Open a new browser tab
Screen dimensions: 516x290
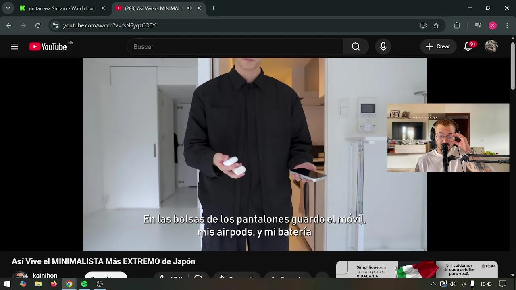tap(214, 8)
